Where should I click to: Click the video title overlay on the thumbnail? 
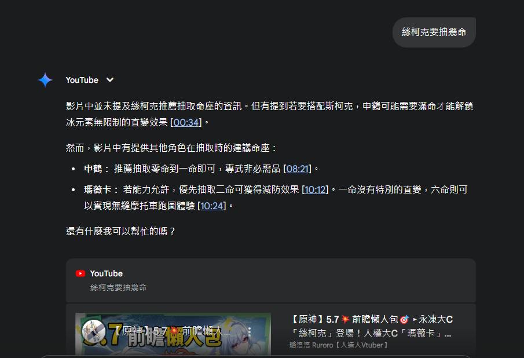pyautogui.click(x=173, y=331)
